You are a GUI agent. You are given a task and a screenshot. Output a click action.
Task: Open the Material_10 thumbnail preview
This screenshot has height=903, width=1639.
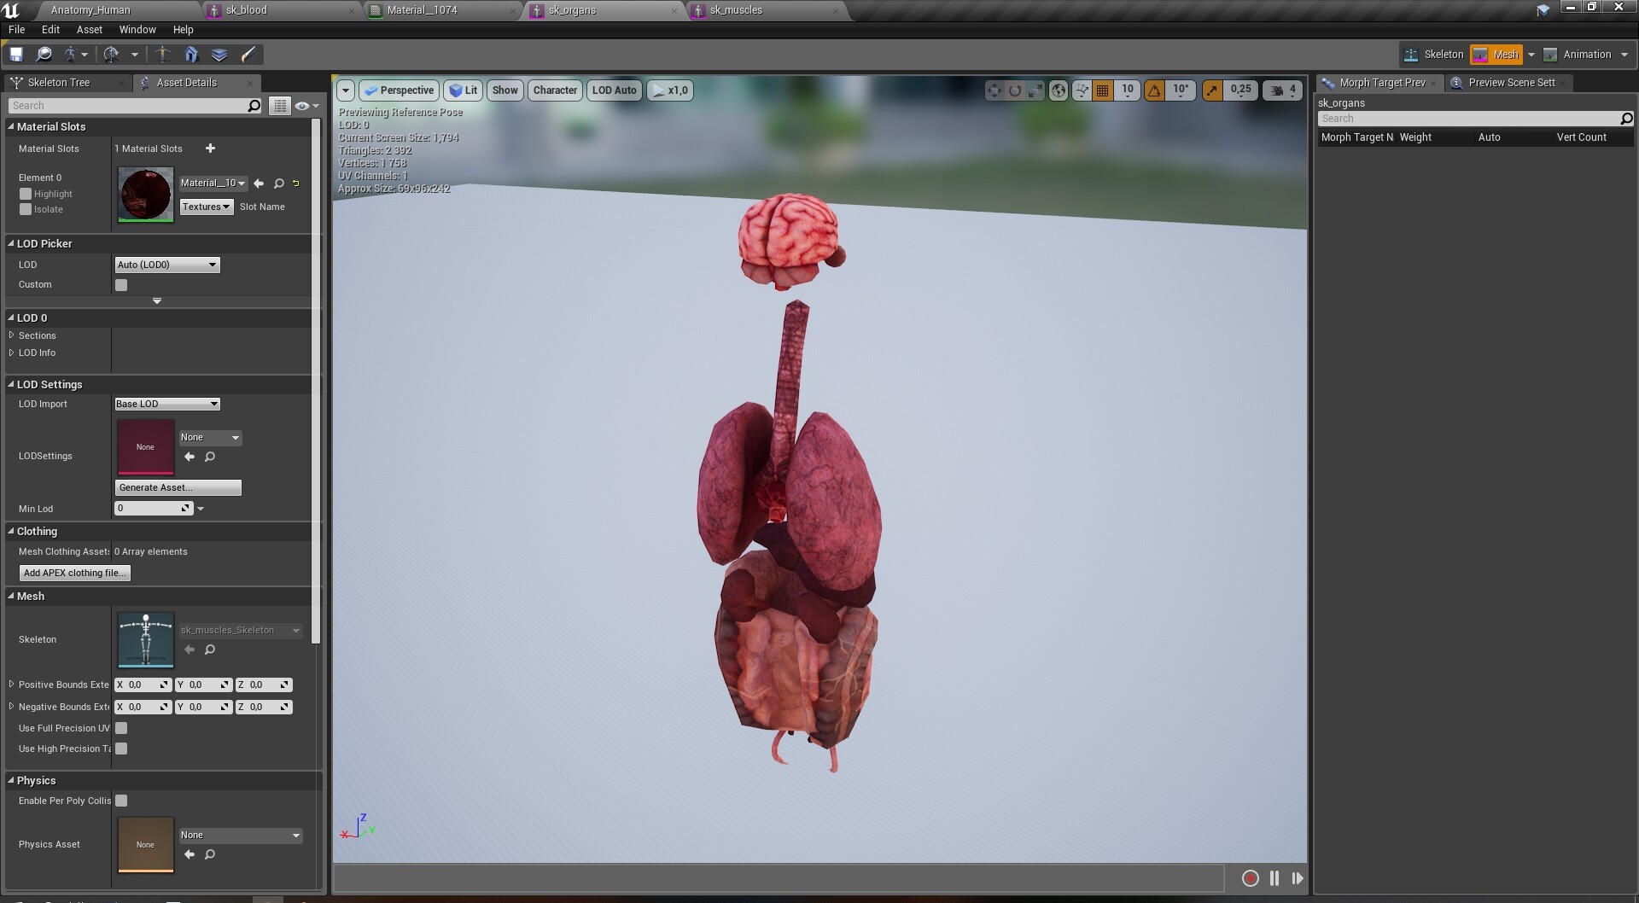(145, 195)
